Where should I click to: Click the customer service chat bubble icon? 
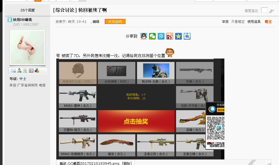pyautogui.click(x=212, y=109)
